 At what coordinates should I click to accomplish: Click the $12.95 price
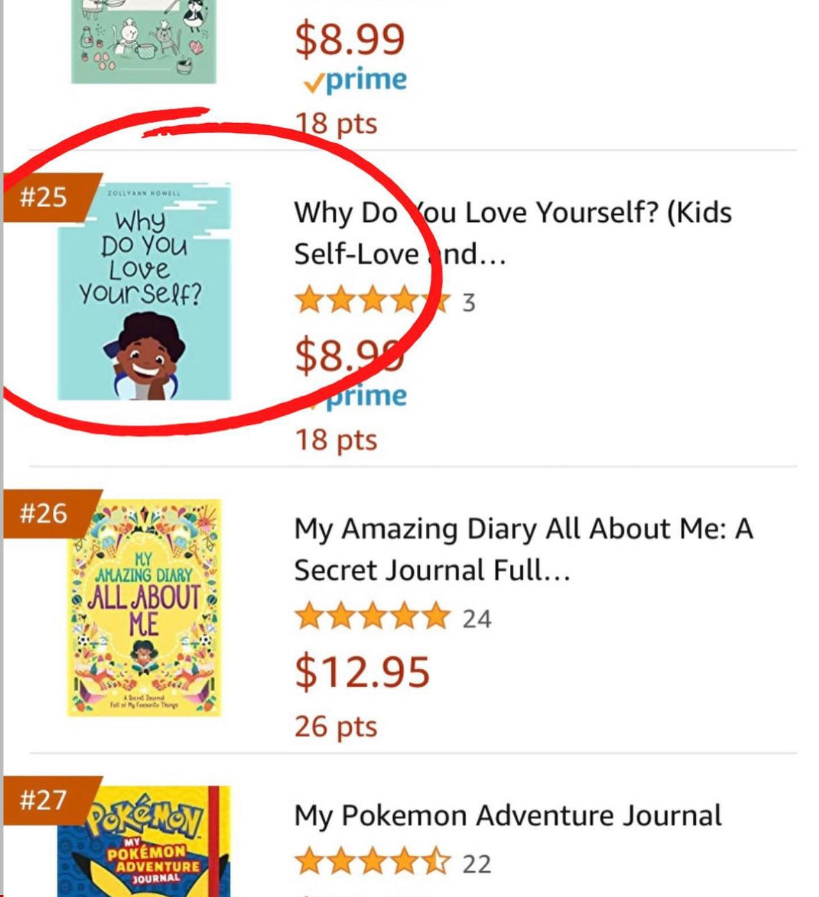tap(363, 672)
